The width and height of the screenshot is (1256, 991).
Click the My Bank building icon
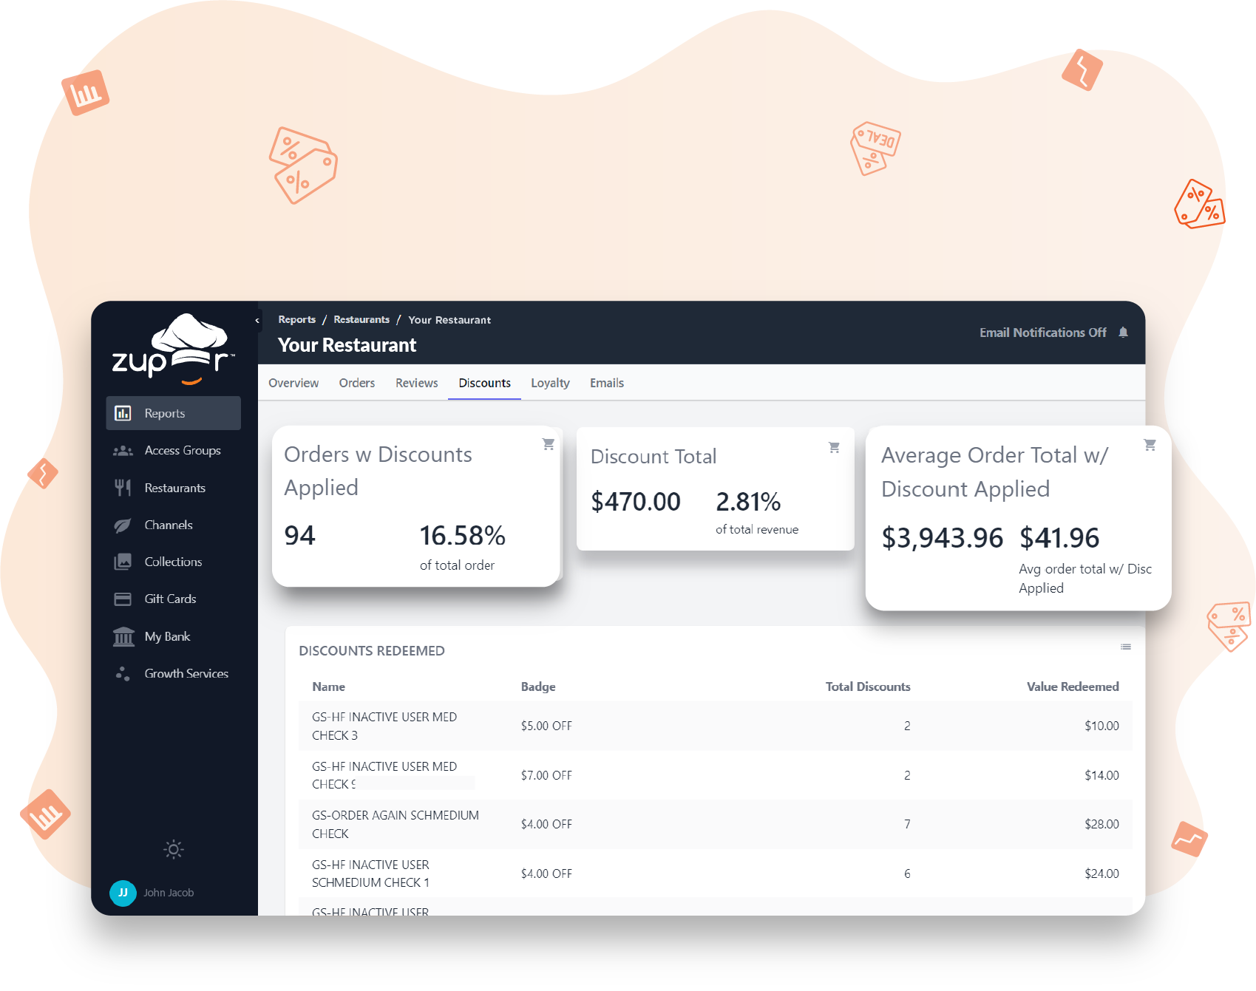123,636
